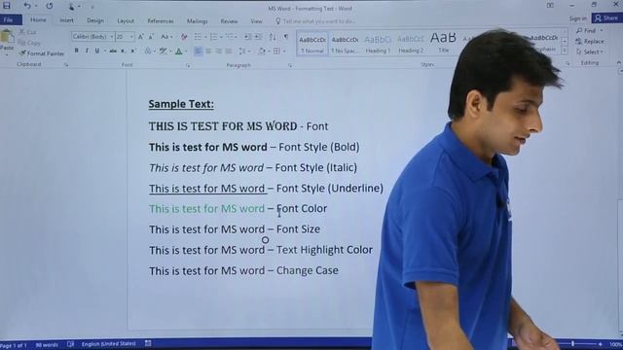Switch to the Mailings tab

click(x=197, y=21)
